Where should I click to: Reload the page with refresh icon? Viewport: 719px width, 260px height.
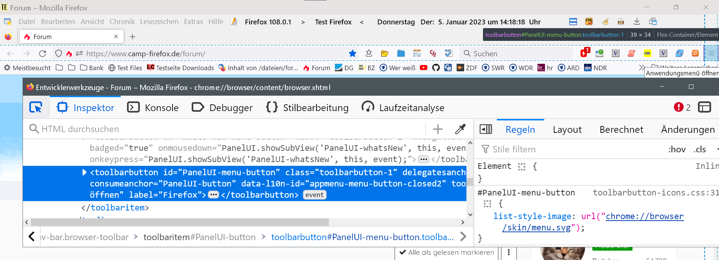pos(42,54)
